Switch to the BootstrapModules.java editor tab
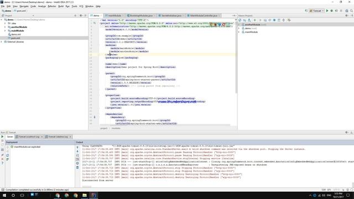Image resolution: width=354 pixels, height=199 pixels. click(141, 15)
